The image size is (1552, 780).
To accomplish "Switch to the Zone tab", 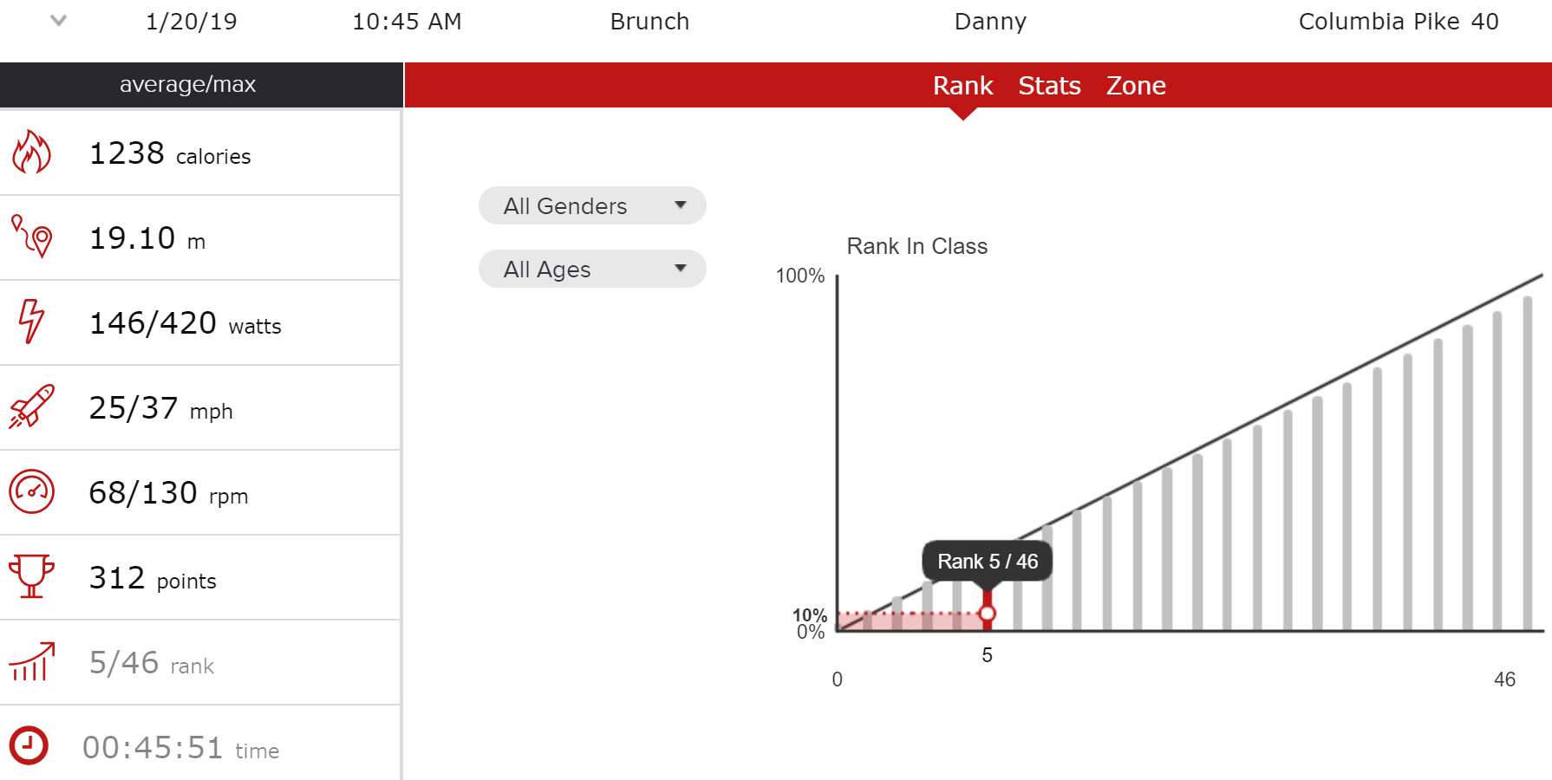I will [x=1136, y=86].
